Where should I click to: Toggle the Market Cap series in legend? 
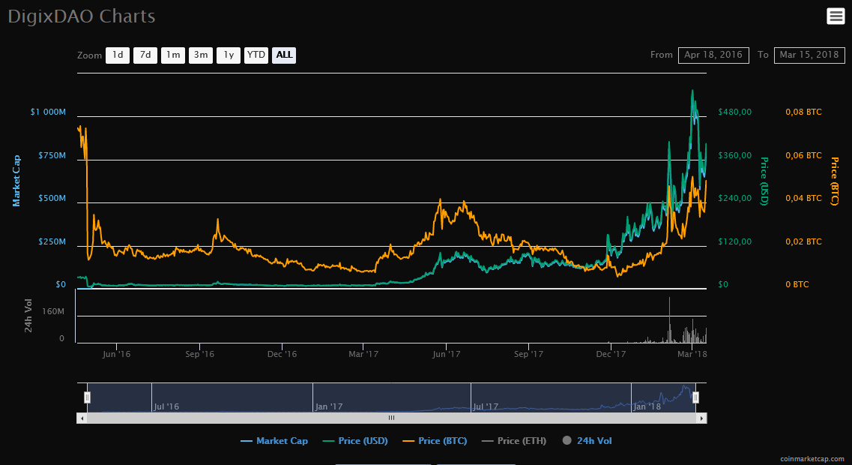pyautogui.click(x=274, y=441)
